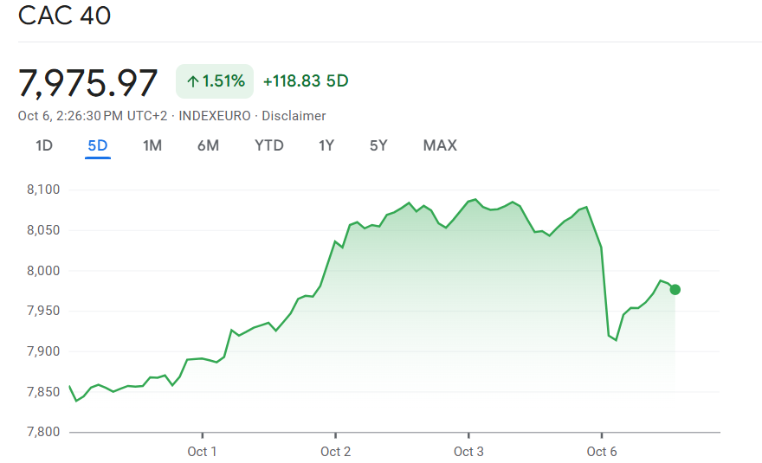
Task: Show the MAX time range
Action: (440, 145)
